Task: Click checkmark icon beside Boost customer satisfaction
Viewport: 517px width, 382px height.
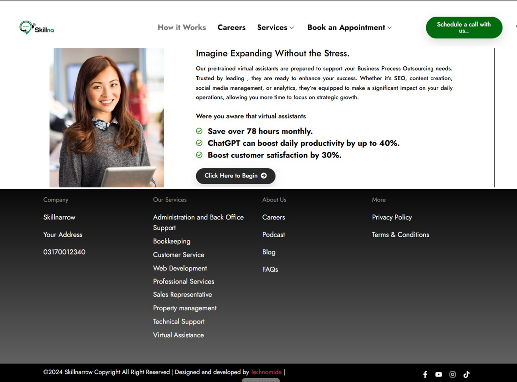Action: 199,155
